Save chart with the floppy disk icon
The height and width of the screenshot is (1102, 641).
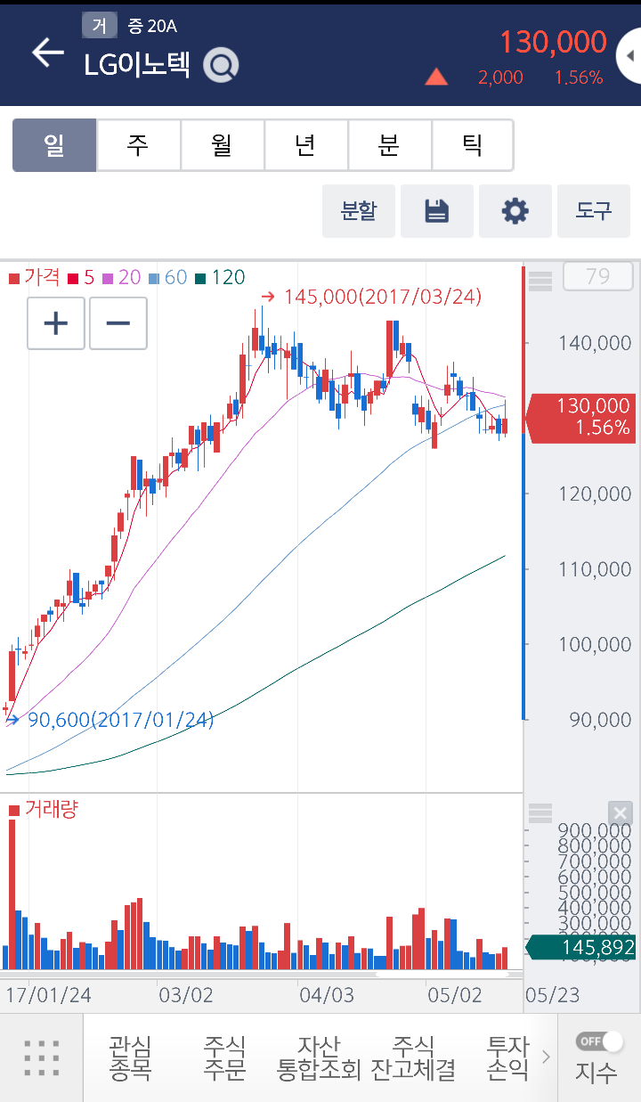point(437,211)
